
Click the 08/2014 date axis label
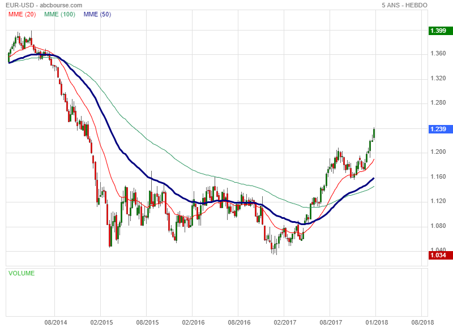tap(55, 322)
